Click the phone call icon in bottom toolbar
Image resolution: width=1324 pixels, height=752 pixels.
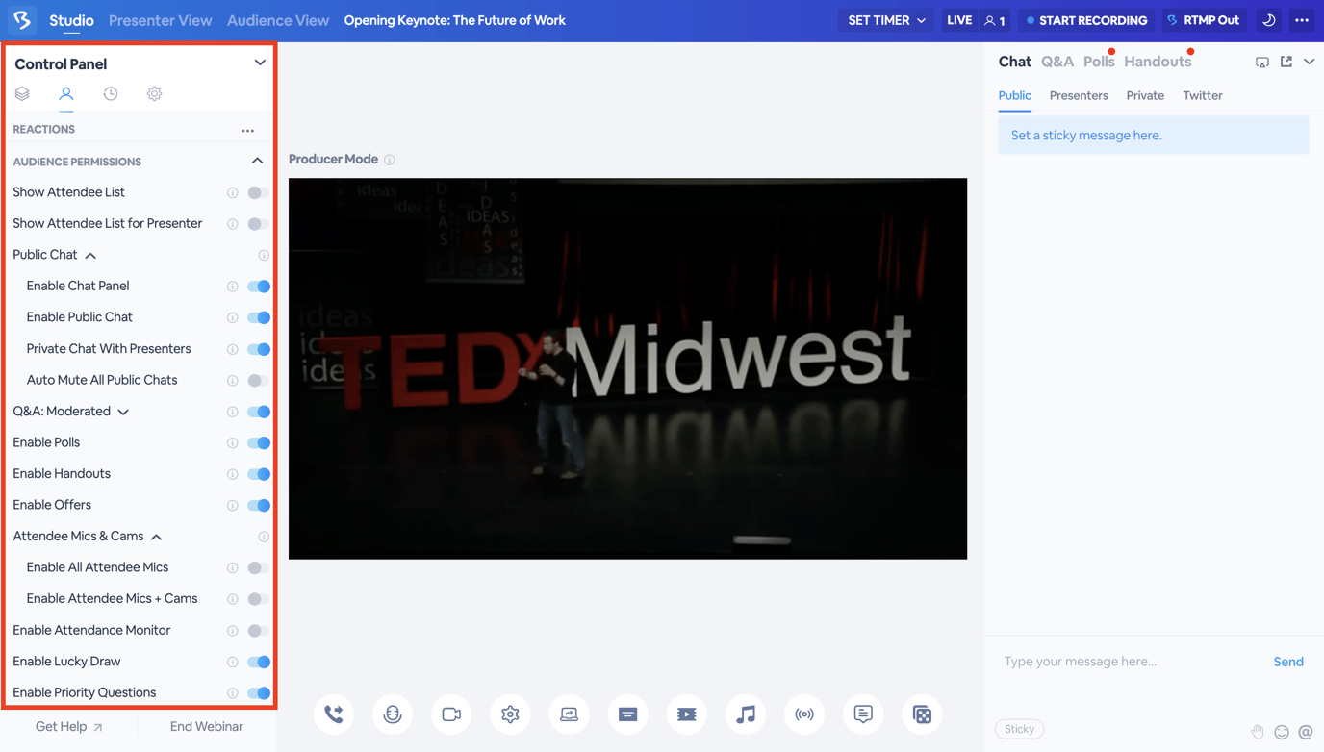[334, 714]
